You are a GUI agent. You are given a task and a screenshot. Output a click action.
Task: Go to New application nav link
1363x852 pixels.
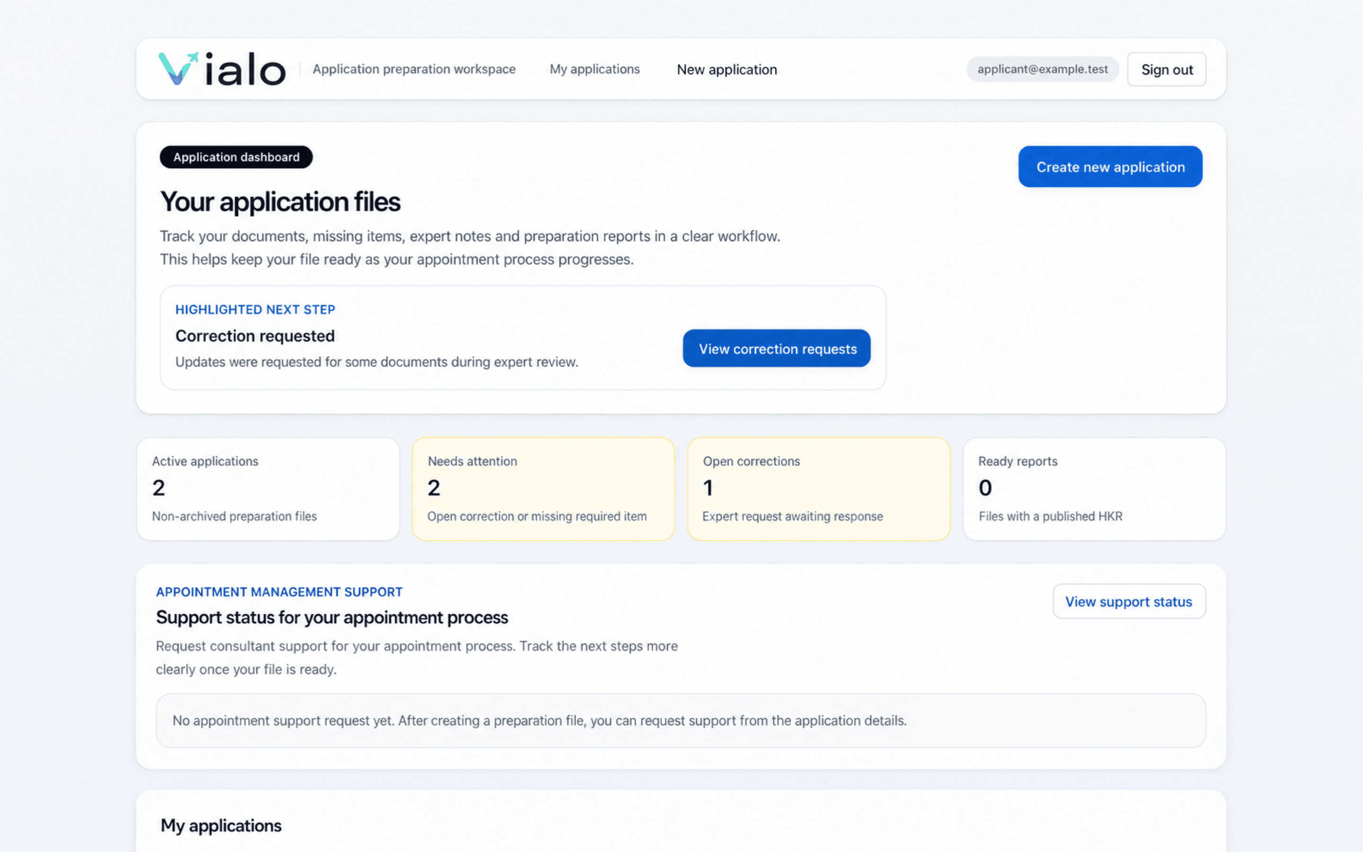(726, 69)
